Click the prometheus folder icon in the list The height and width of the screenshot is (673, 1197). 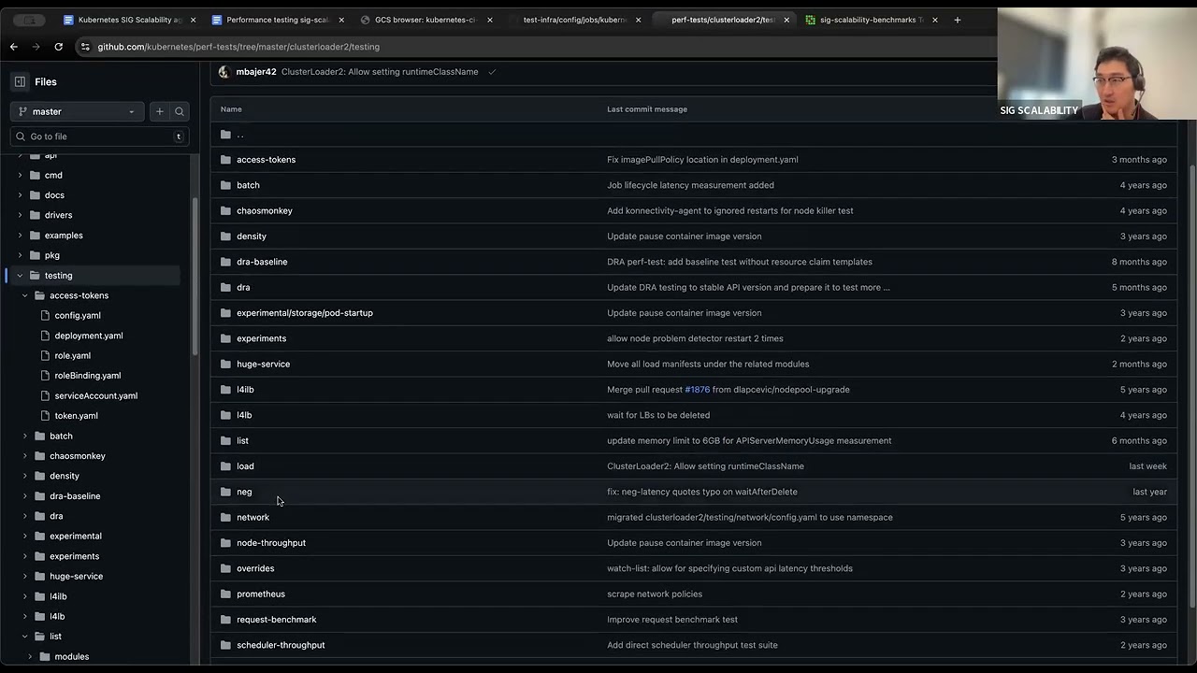[x=225, y=594]
